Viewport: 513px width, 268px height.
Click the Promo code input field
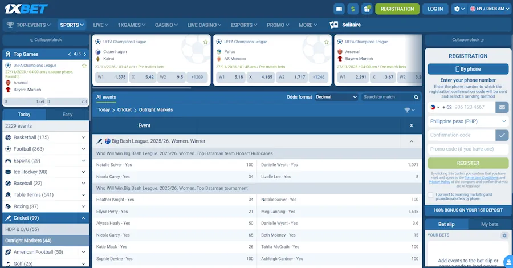[468, 149]
